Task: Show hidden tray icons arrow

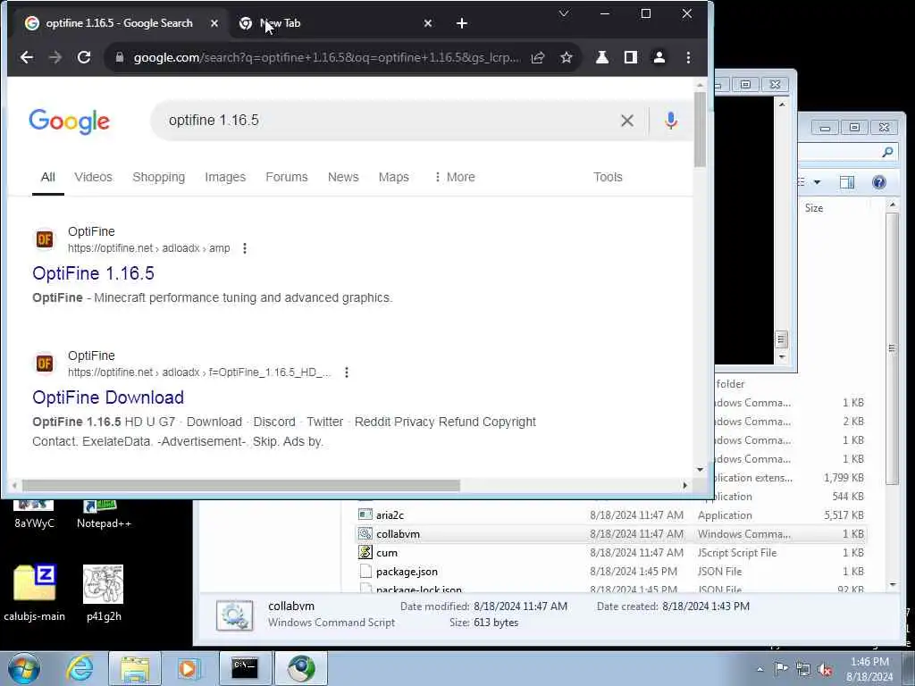Action: click(760, 669)
